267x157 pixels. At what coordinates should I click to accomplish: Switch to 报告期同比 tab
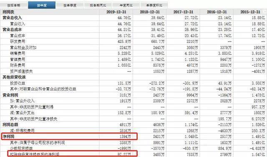point(98,5)
